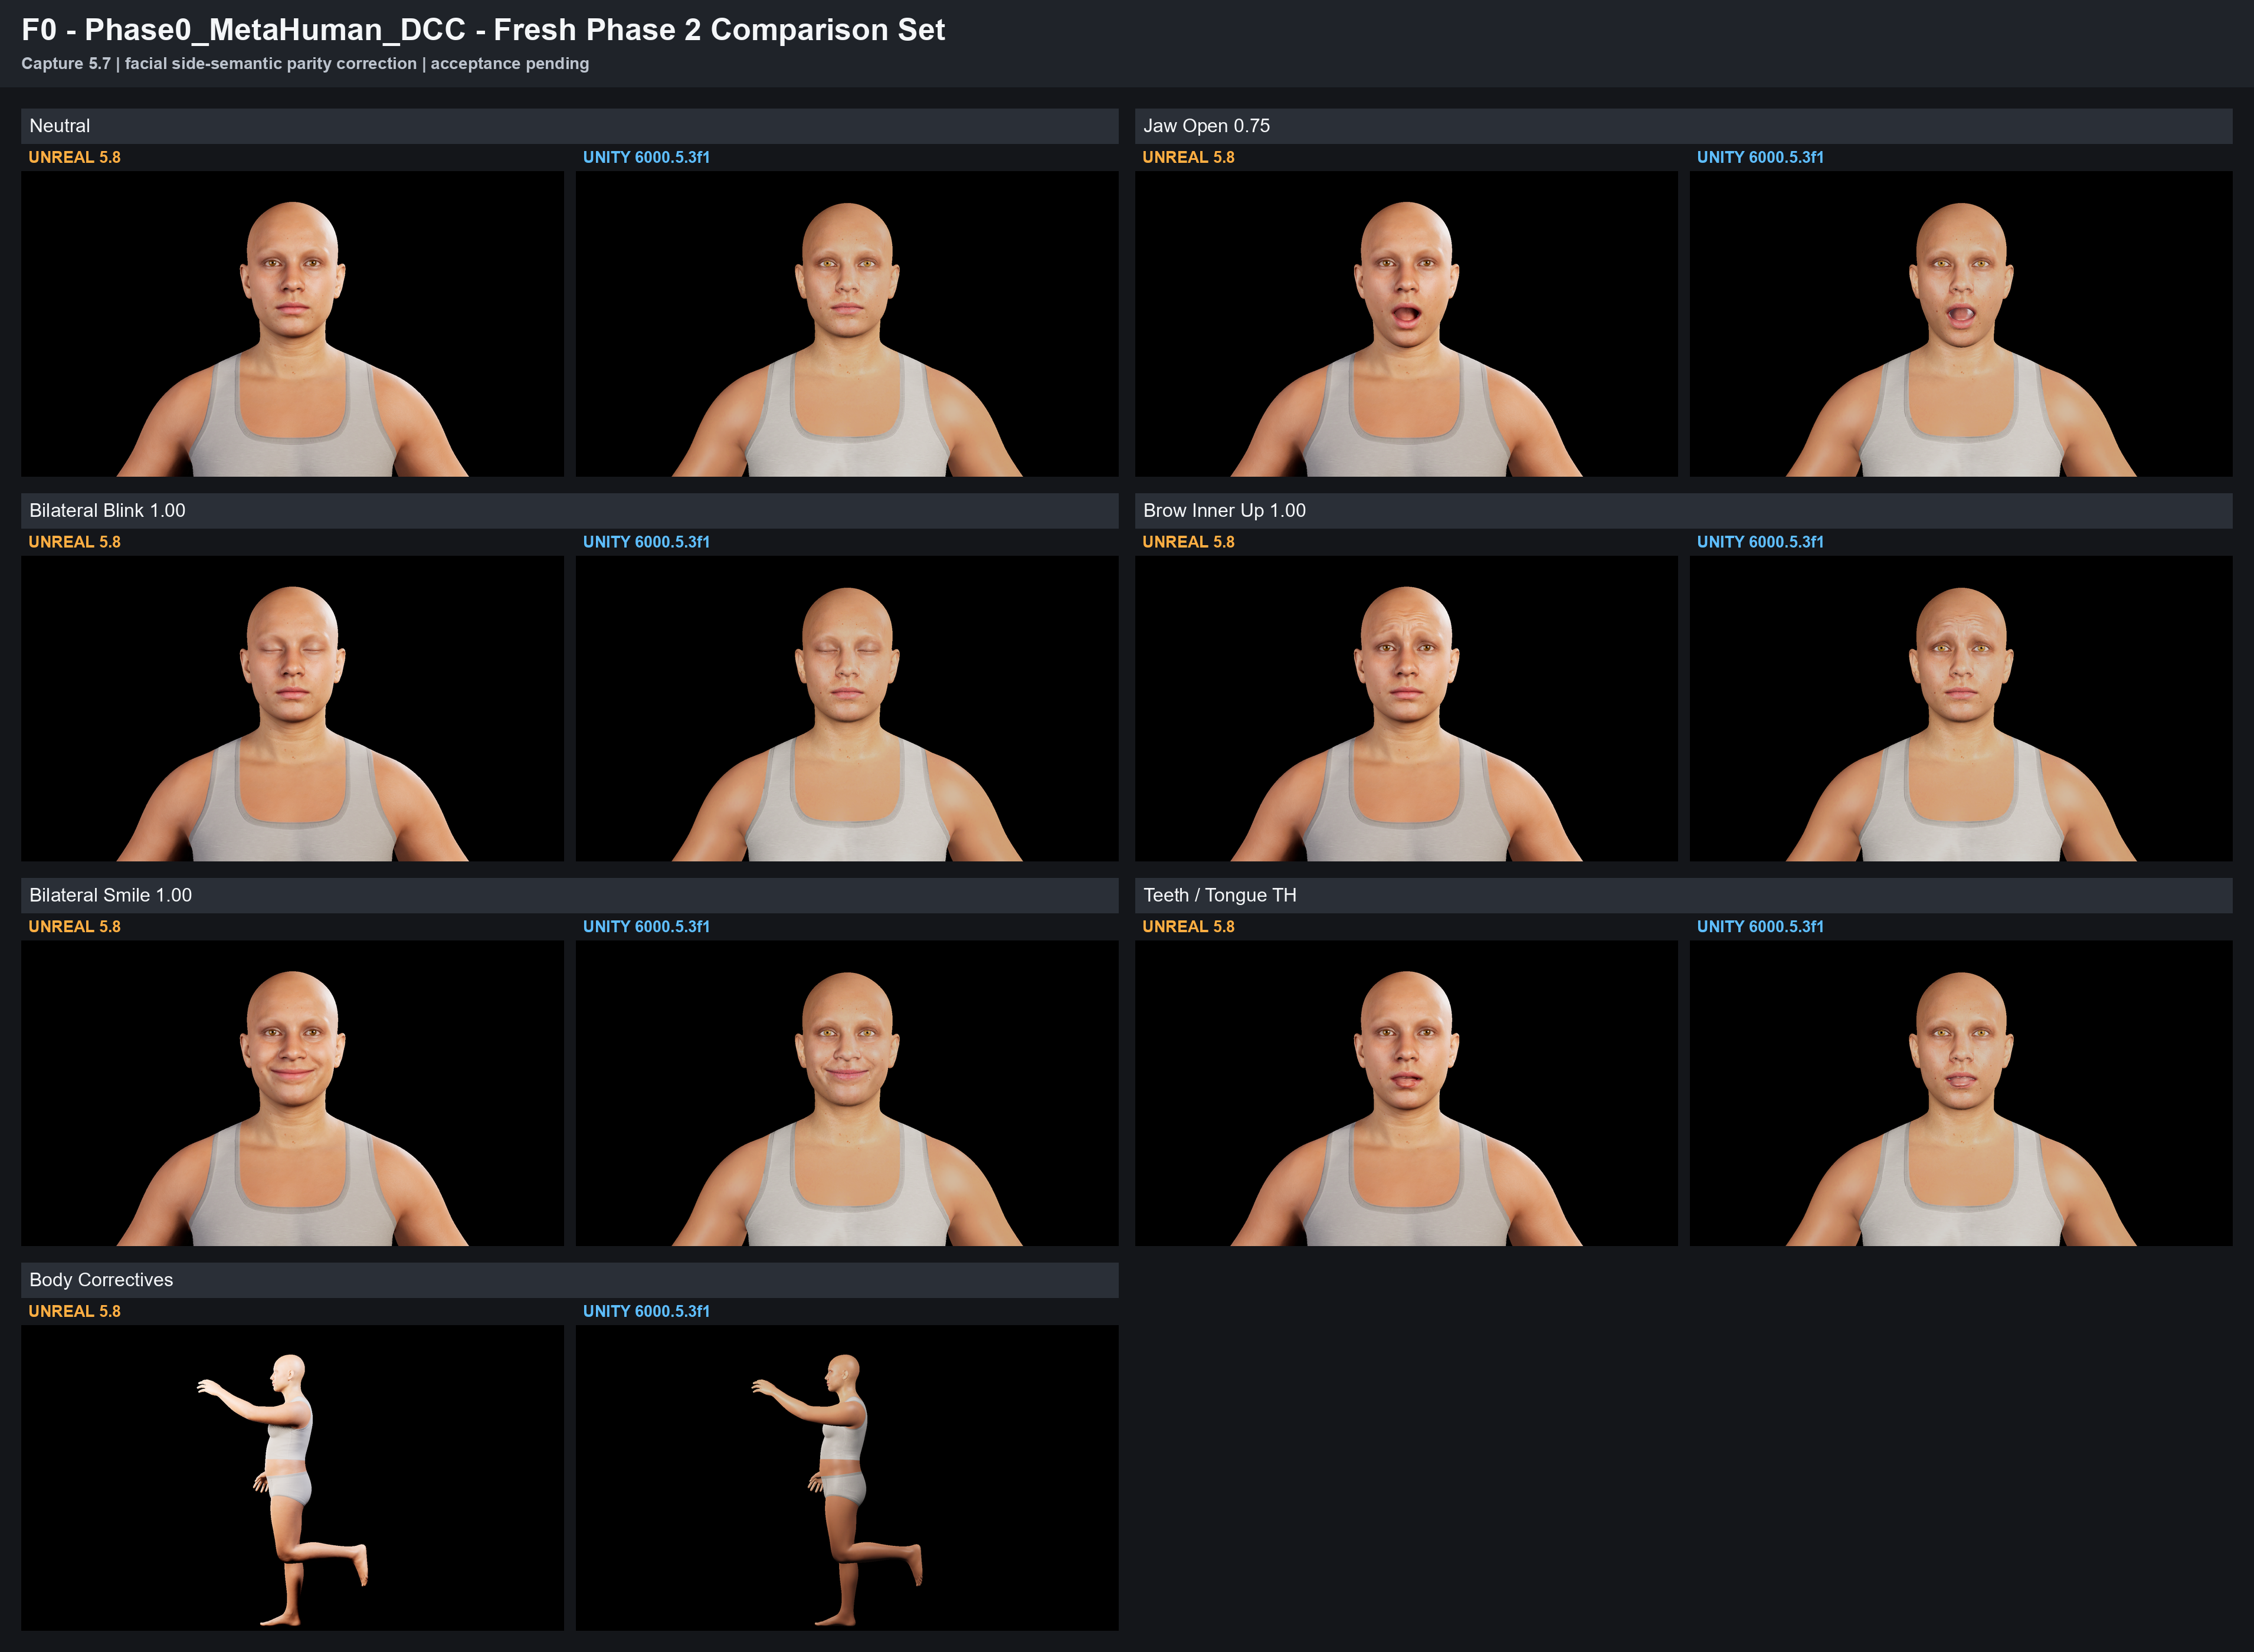2254x1652 pixels.
Task: Click the UNREAL 5.8 label under Bilateral Smile
Action: click(74, 927)
